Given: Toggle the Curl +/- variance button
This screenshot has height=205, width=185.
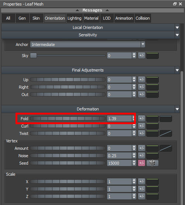Looking at the screenshot, I should (142, 126).
